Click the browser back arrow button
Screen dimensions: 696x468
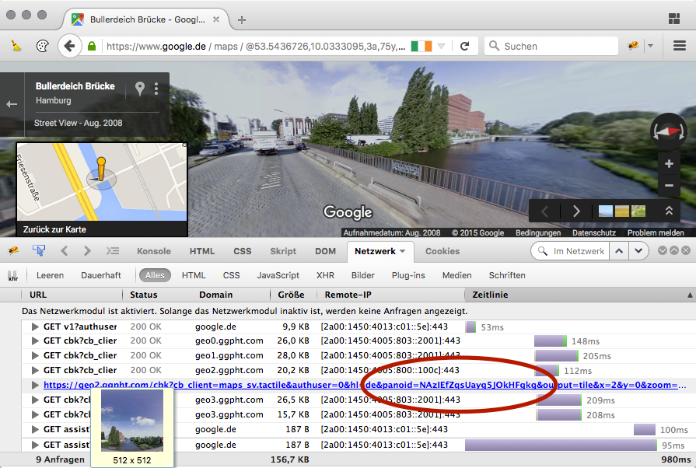point(70,46)
